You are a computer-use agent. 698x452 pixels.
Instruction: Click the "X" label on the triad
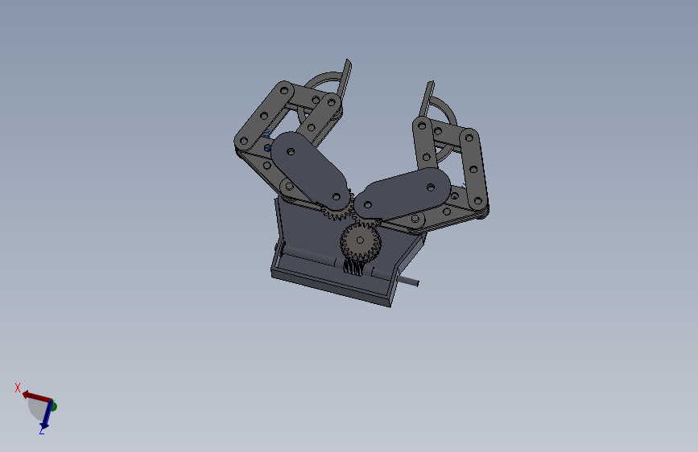click(18, 388)
